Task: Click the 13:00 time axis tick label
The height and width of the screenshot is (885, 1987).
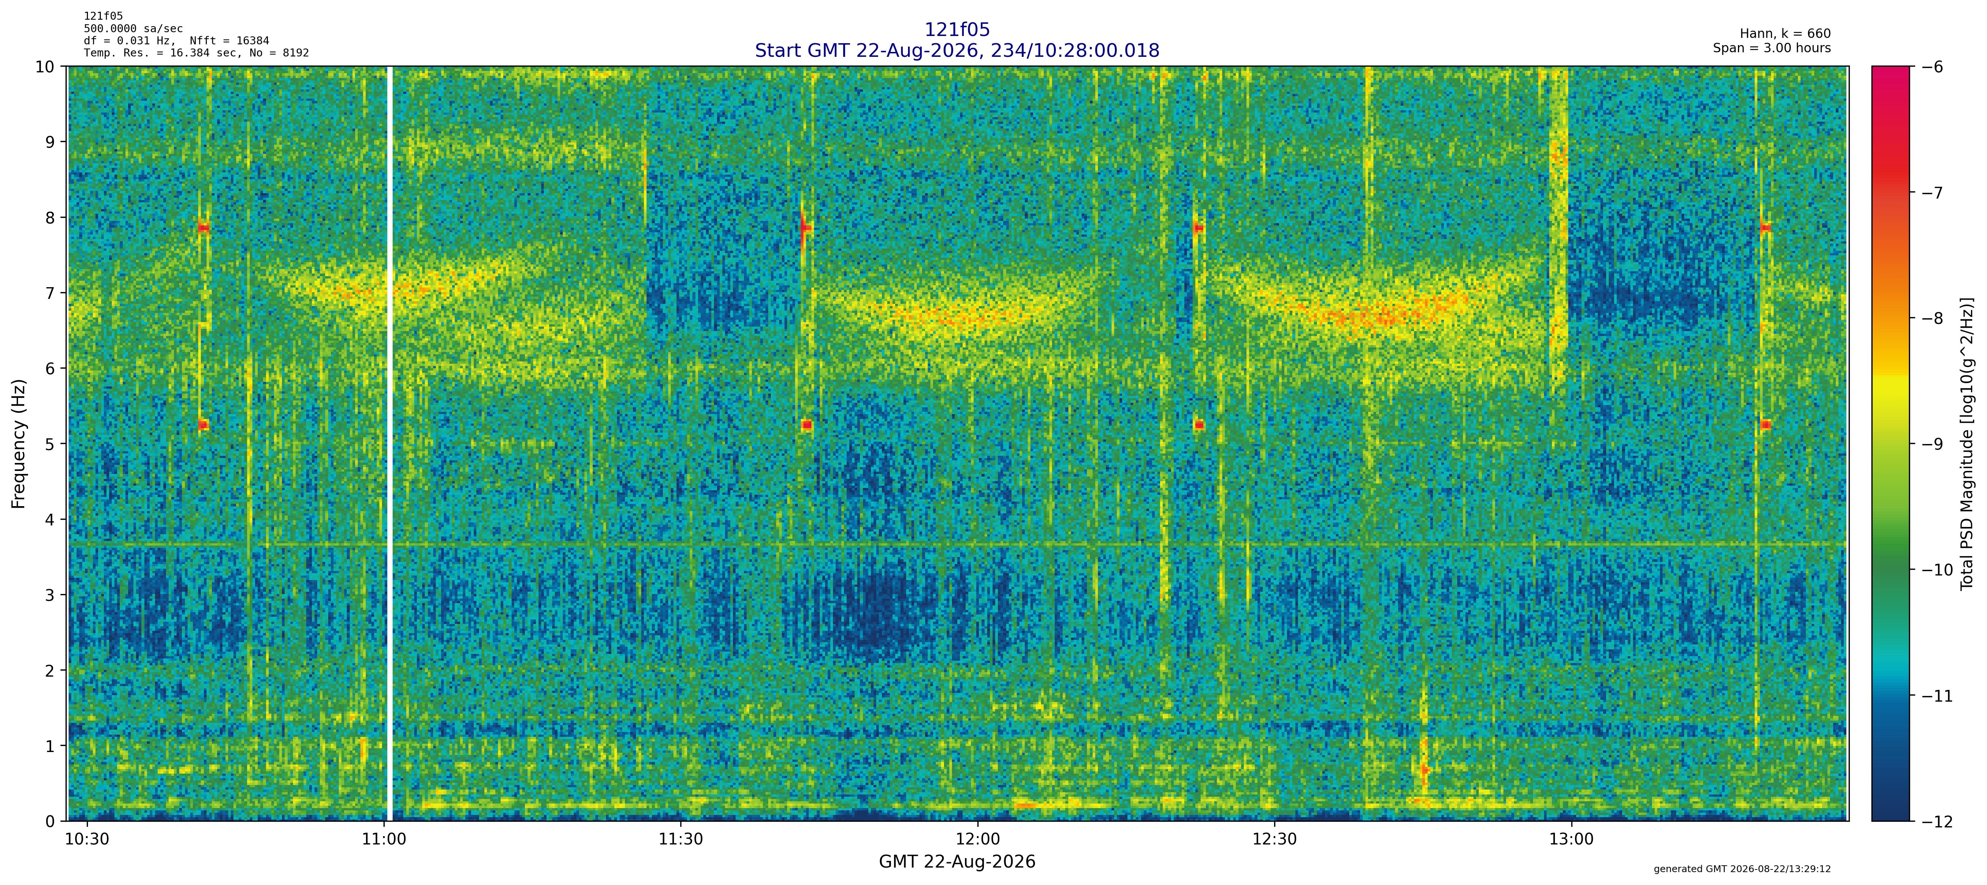Action: 1571,840
